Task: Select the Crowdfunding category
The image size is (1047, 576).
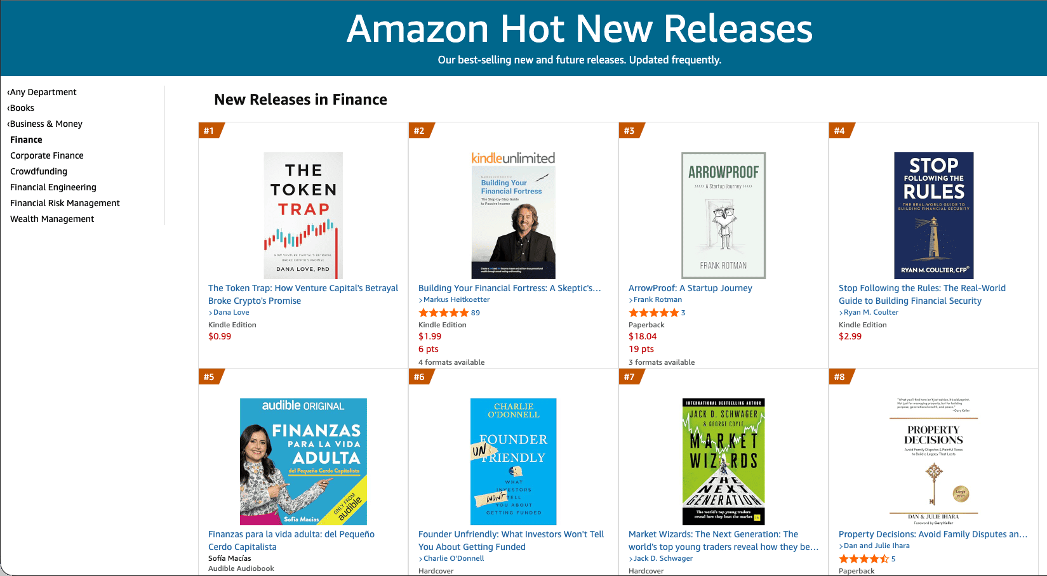Action: [38, 171]
